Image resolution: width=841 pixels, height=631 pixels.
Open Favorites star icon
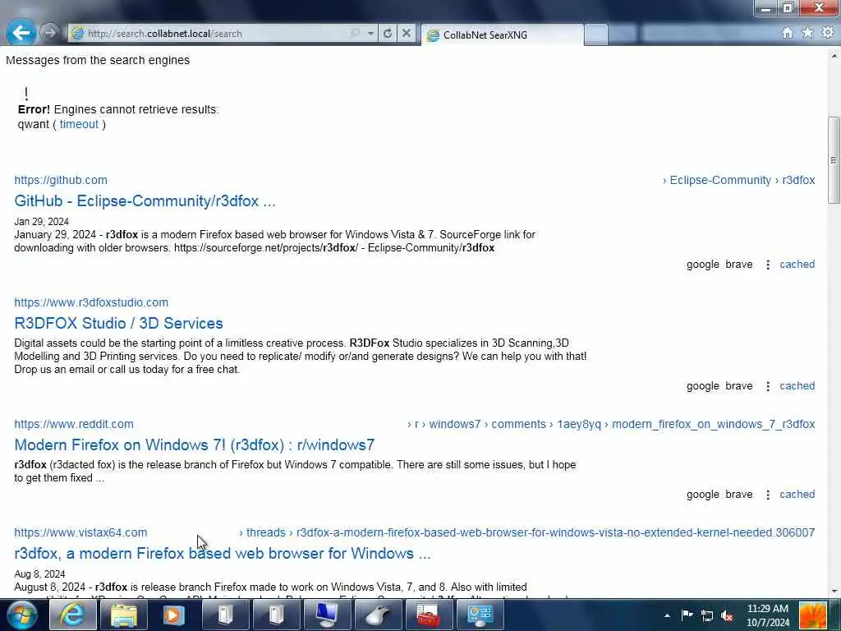tap(807, 33)
